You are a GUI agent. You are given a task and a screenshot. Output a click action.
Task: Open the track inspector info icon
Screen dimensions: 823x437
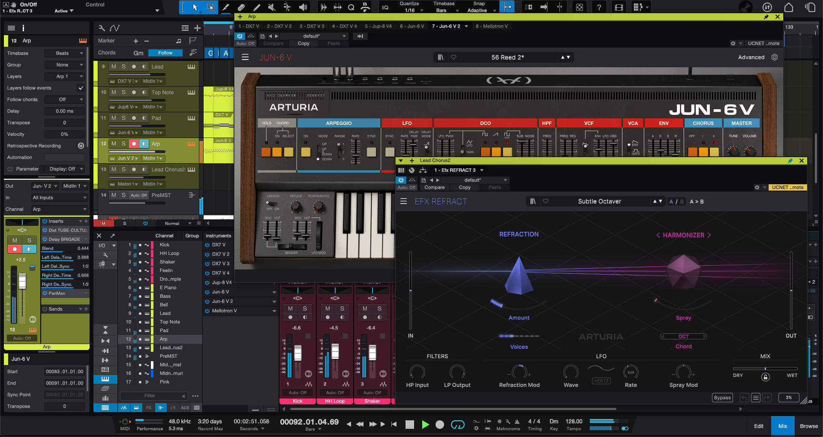coord(23,28)
